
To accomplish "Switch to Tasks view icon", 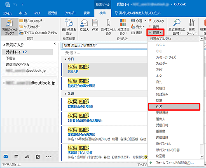I will (x=38, y=156).
